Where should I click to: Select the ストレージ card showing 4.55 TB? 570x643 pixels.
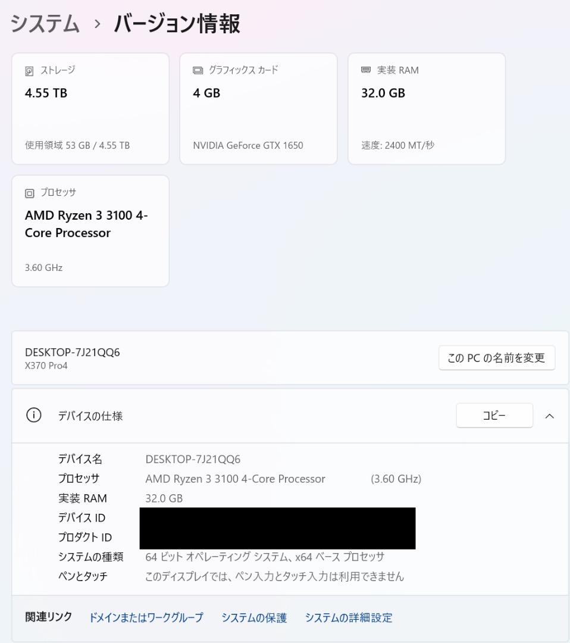(90, 108)
